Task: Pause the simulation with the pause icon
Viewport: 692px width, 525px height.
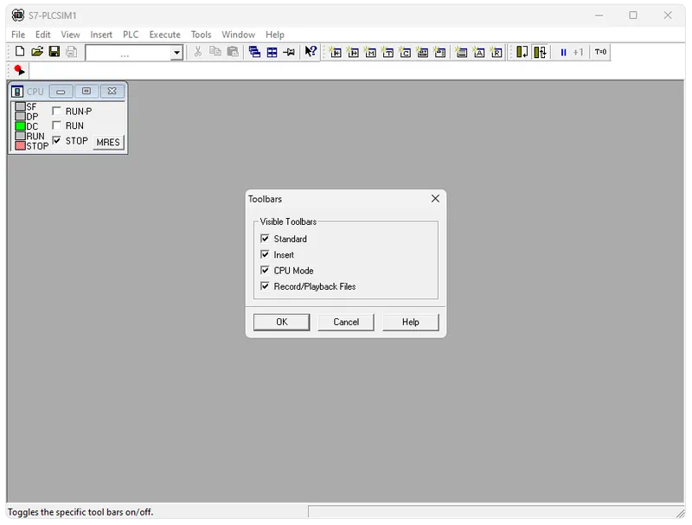Action: [563, 52]
